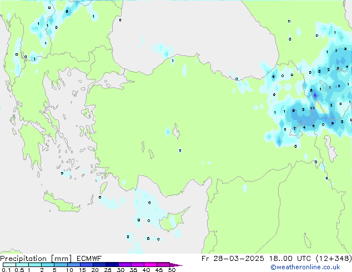Click the legend label '0.5'
Screen dimensions: 352x272
(19, 270)
